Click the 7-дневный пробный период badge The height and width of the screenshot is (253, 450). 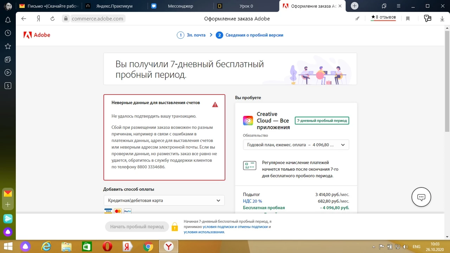point(322,121)
